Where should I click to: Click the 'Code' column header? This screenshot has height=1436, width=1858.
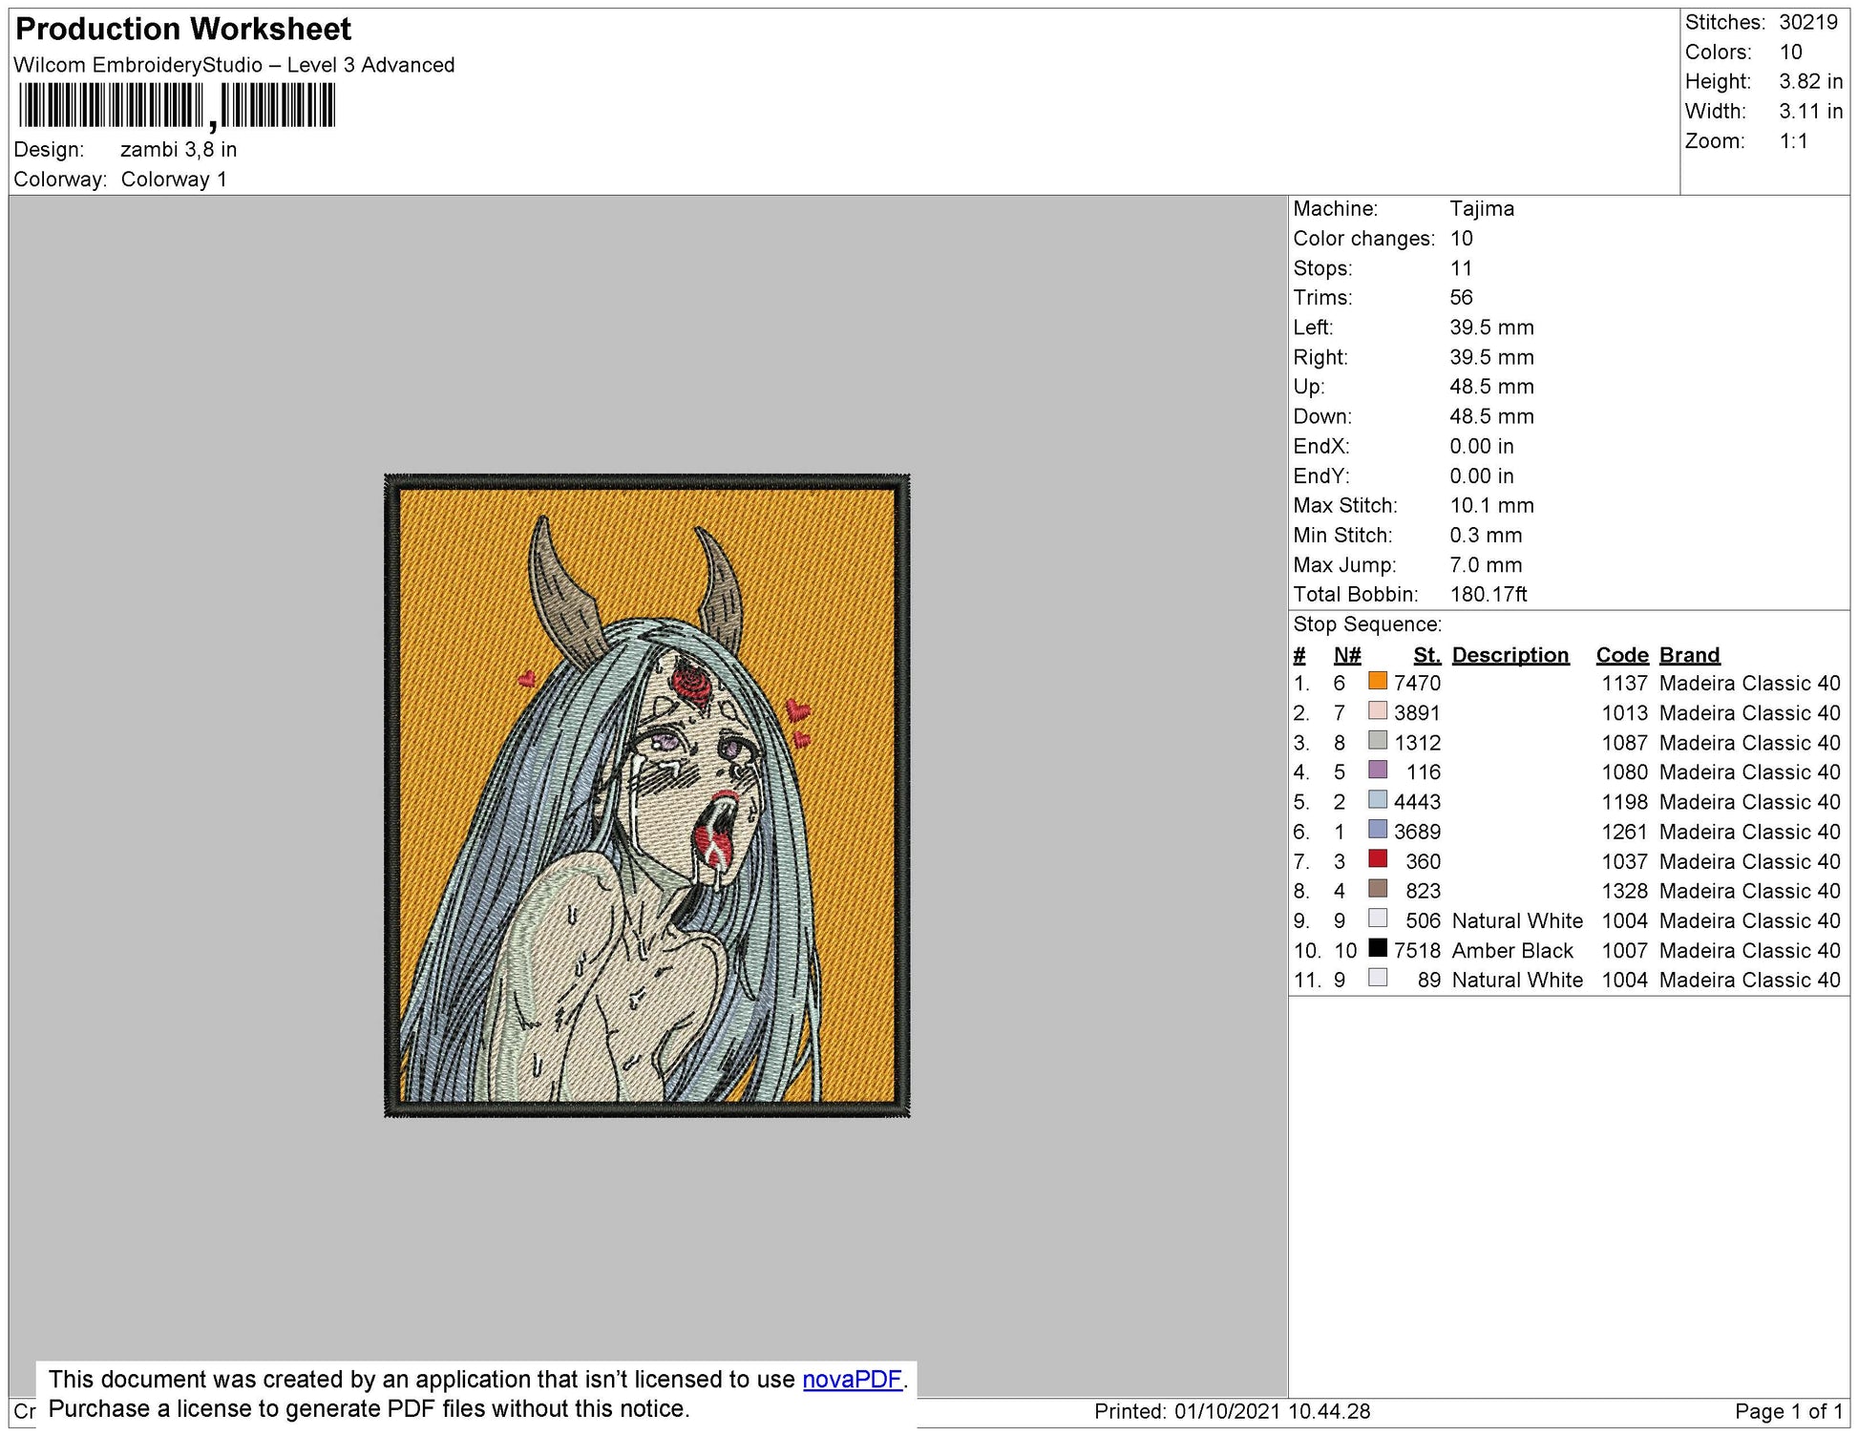tap(1621, 655)
